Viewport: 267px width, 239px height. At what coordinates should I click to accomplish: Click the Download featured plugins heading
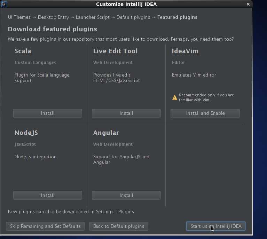(53, 29)
